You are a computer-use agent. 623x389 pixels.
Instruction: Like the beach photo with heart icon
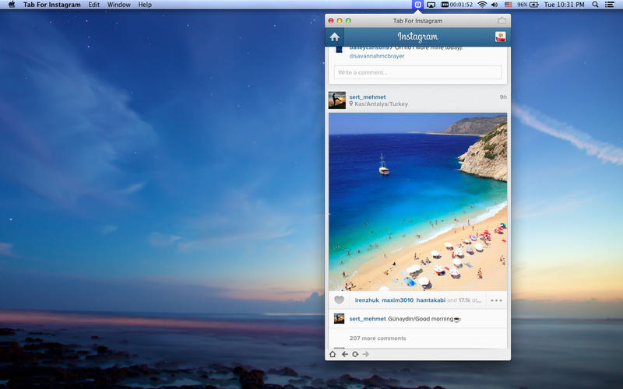[339, 300]
